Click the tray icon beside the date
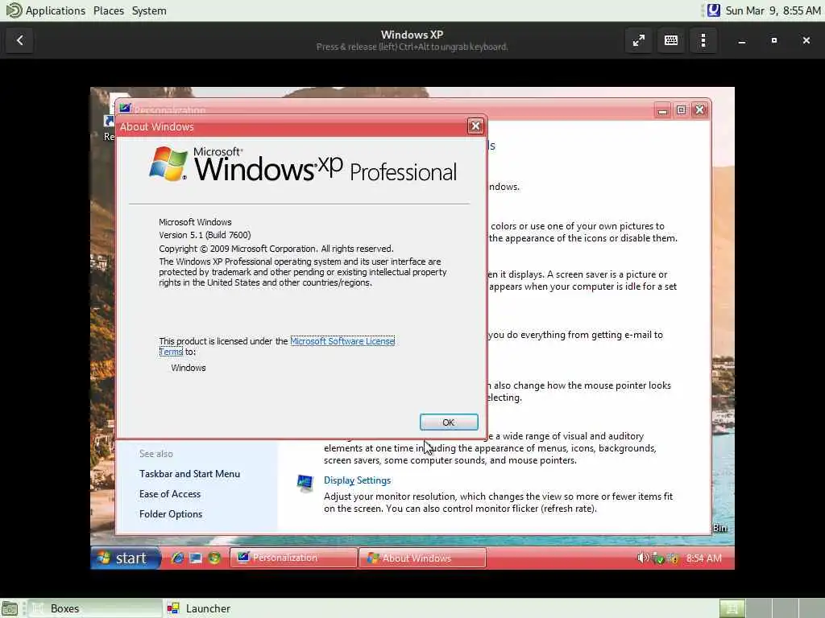The image size is (825, 618). coord(713,10)
